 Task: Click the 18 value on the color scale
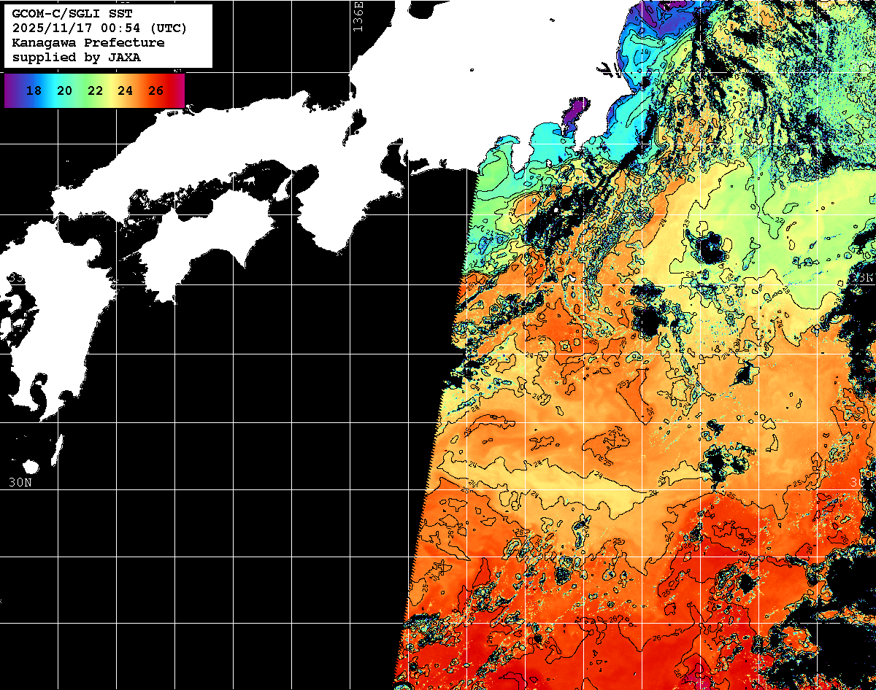point(34,90)
